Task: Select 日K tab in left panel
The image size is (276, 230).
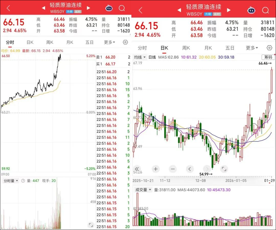Action: tap(30, 42)
